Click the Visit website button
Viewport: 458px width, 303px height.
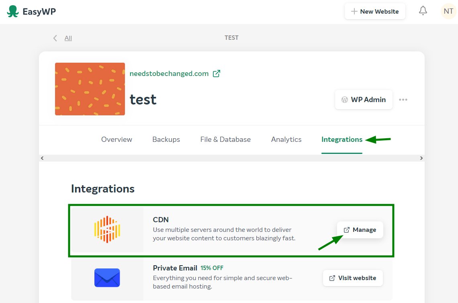coord(353,278)
